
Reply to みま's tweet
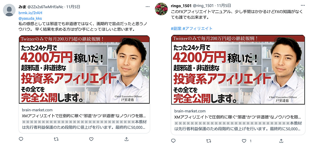click(x=21, y=139)
